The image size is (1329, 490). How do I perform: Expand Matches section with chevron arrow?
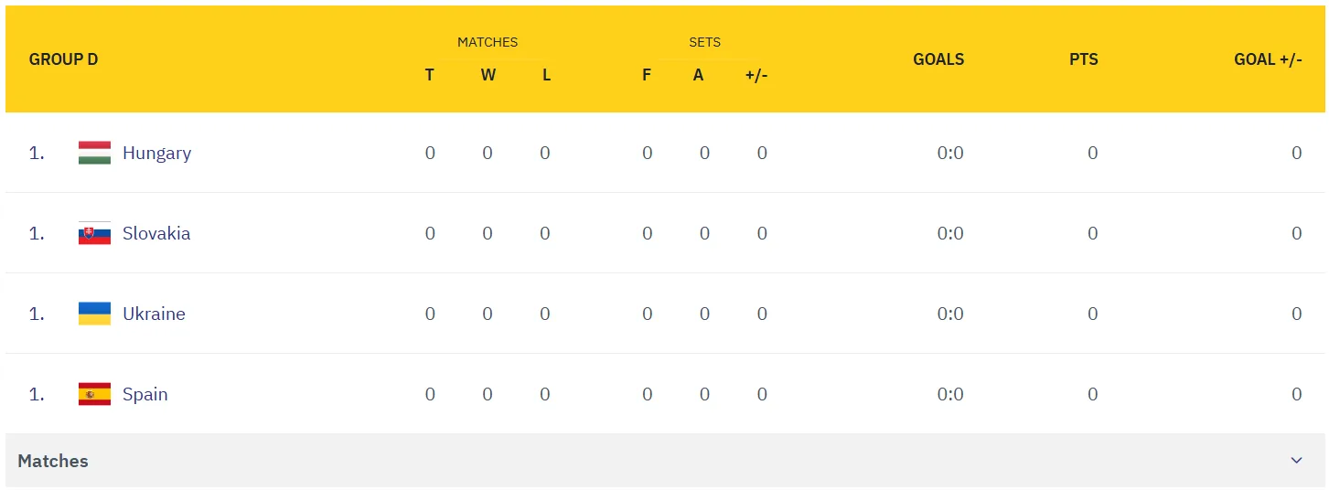(1296, 461)
